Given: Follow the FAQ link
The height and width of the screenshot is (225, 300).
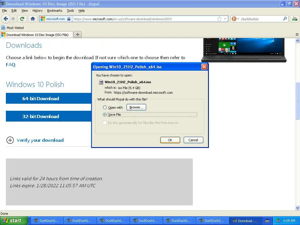Looking at the screenshot, I should 11,64.
